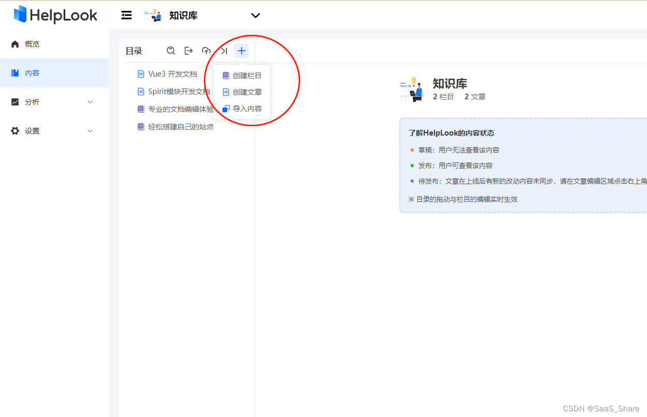Screen dimensions: 647x417
Task: Click the home icon beside 概览
Action: [15, 44]
